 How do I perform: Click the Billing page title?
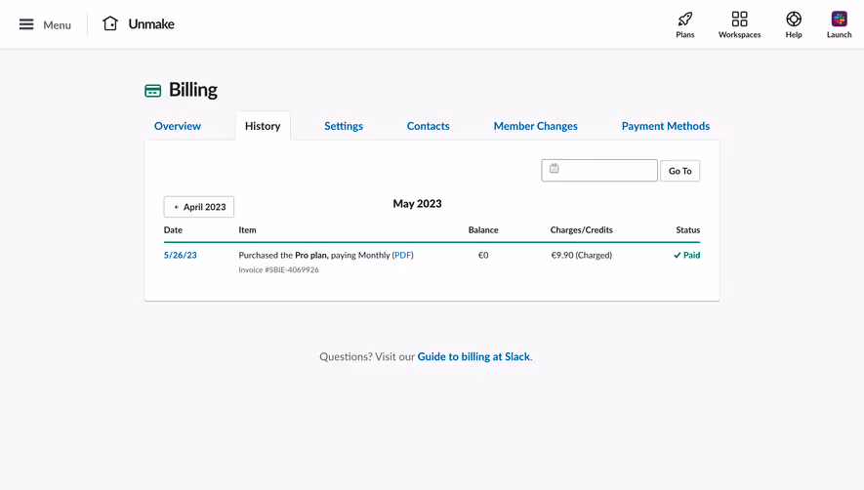tap(193, 90)
